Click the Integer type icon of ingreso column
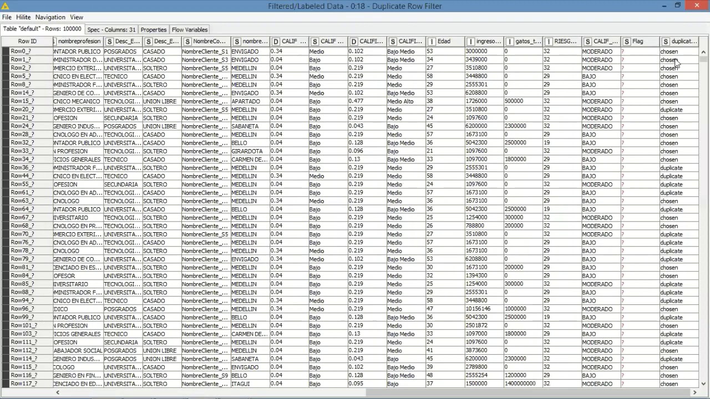The image size is (710, 399). tap(470, 42)
